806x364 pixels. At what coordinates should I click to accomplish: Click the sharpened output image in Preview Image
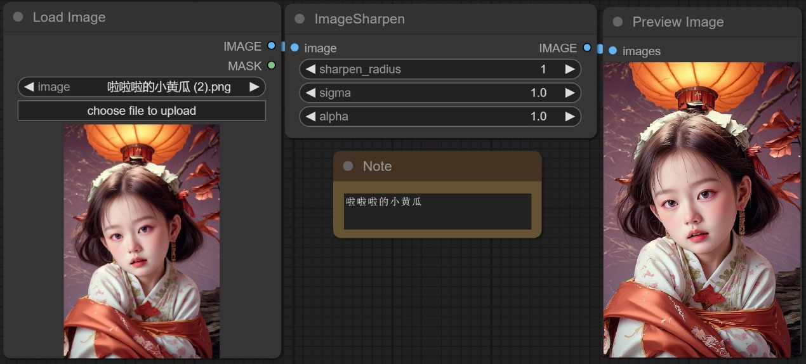pos(702,209)
